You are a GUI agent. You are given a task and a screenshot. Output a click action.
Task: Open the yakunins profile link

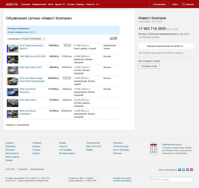pyautogui.click(x=190, y=4)
